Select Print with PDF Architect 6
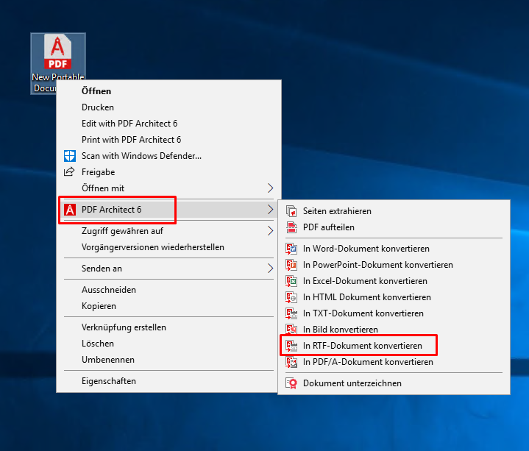Viewport: 529px width, 451px height. tap(168, 140)
